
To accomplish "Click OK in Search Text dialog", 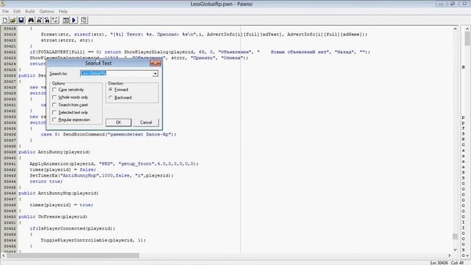I will coord(118,122).
